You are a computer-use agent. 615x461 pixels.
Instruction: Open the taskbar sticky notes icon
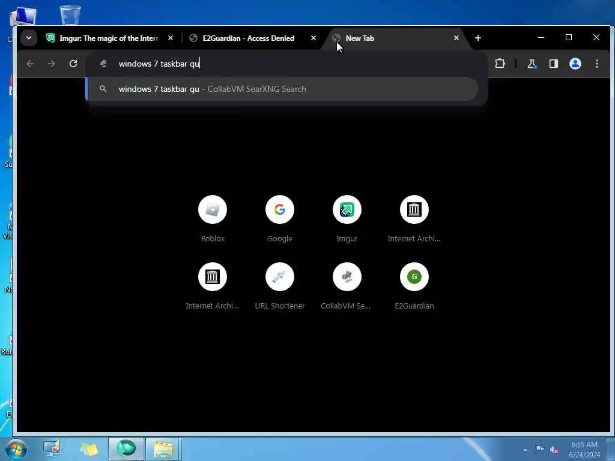coord(89,449)
